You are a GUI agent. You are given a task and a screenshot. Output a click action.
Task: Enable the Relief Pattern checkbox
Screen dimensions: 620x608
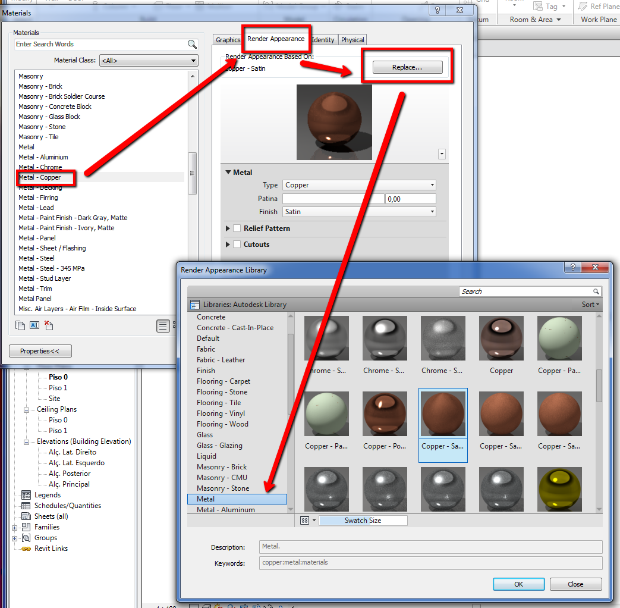coord(237,228)
